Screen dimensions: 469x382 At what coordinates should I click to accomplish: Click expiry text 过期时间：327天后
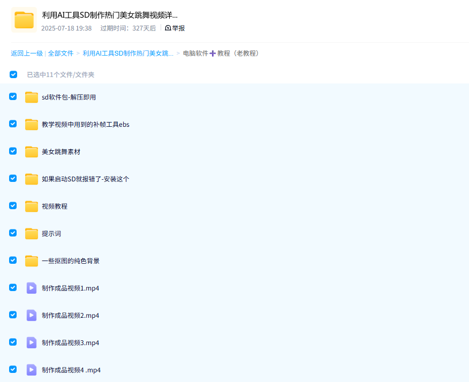(128, 28)
